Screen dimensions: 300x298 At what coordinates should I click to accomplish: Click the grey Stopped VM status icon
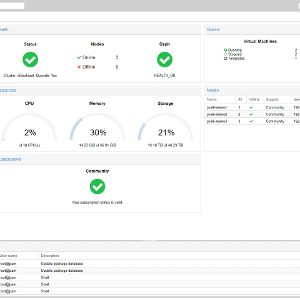tap(225, 54)
